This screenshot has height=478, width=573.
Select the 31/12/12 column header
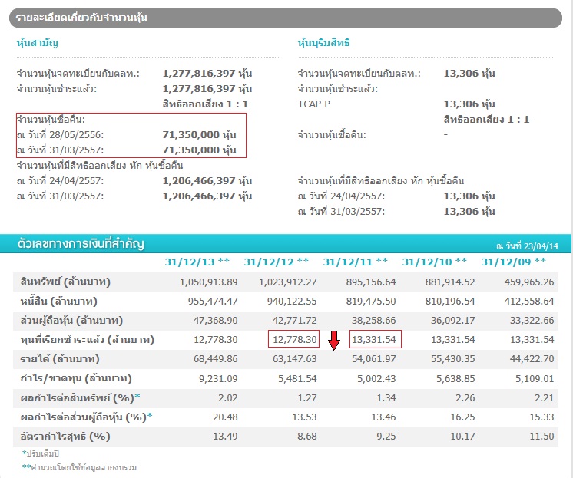(277, 262)
